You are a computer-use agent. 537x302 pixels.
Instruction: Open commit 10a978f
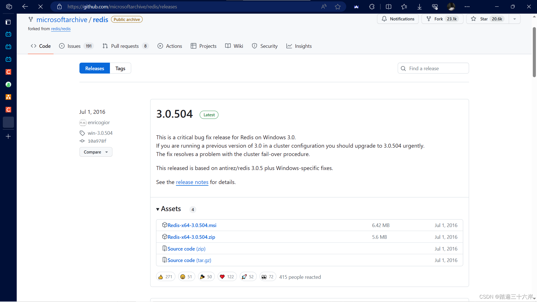click(97, 141)
